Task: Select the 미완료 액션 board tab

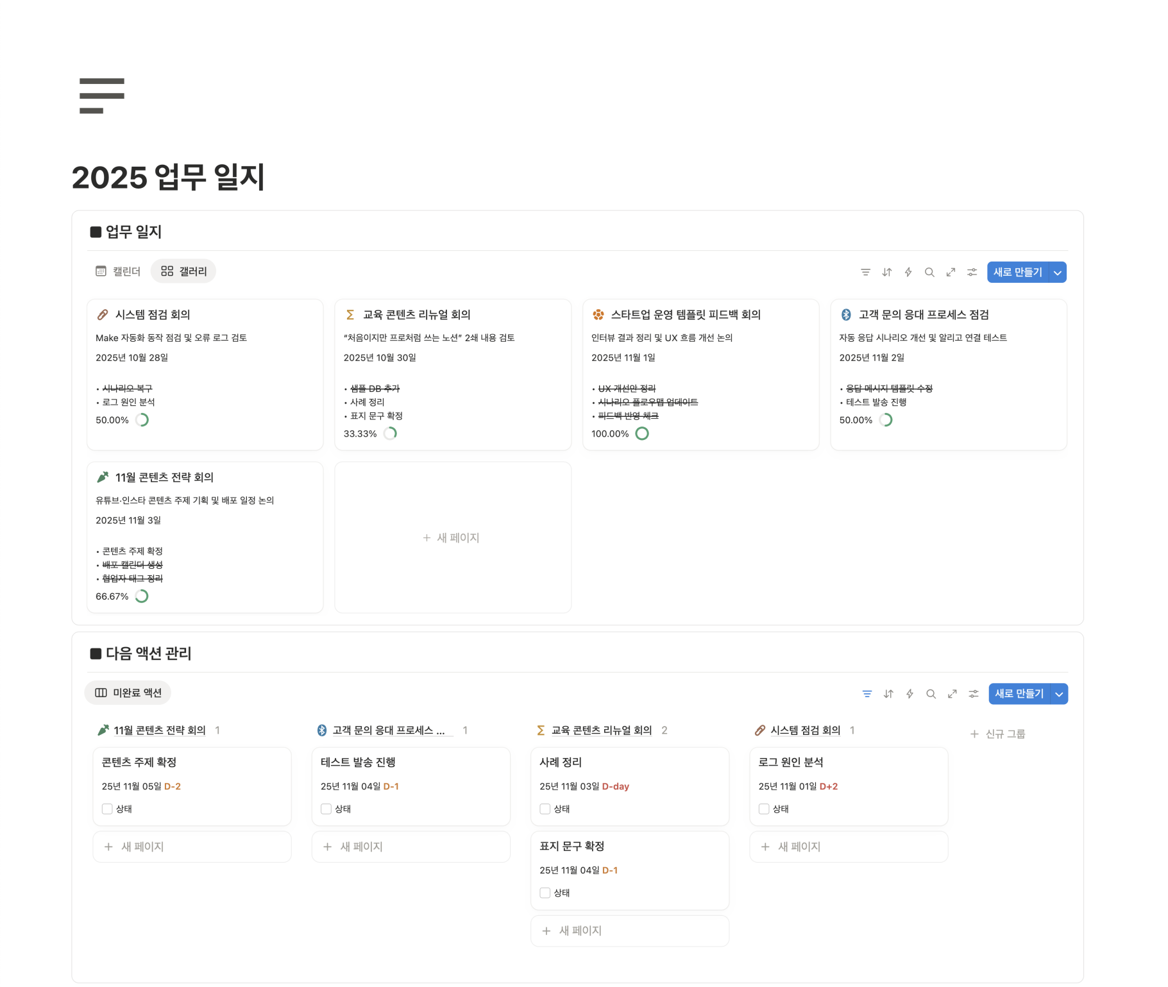Action: click(128, 693)
